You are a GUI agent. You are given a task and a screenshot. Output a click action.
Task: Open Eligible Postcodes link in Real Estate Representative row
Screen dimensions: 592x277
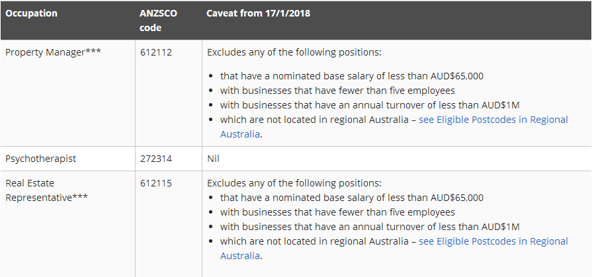(493, 241)
